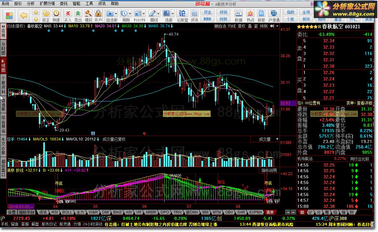Click the 资金 button
This screenshot has height=232, width=378.
[207, 12]
